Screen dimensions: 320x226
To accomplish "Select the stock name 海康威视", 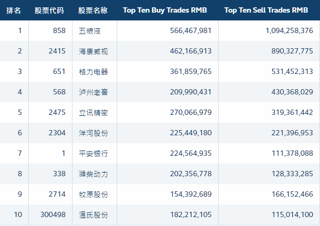I will click(x=93, y=51).
